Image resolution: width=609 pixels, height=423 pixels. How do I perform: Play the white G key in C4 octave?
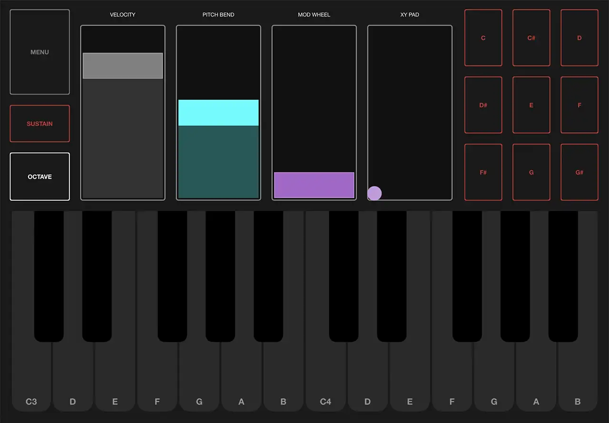tap(494, 376)
